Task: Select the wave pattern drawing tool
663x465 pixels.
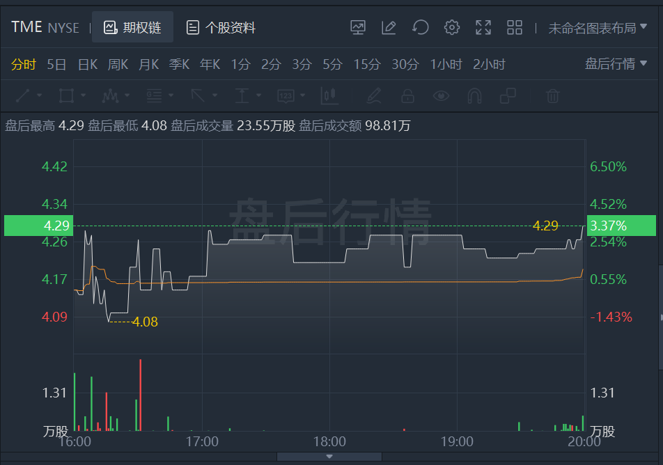Action: tap(110, 96)
